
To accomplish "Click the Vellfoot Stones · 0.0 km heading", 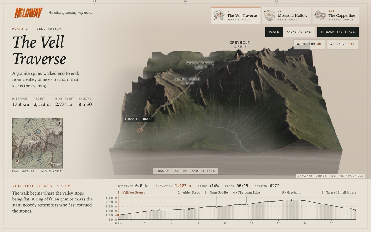I will point(41,186).
